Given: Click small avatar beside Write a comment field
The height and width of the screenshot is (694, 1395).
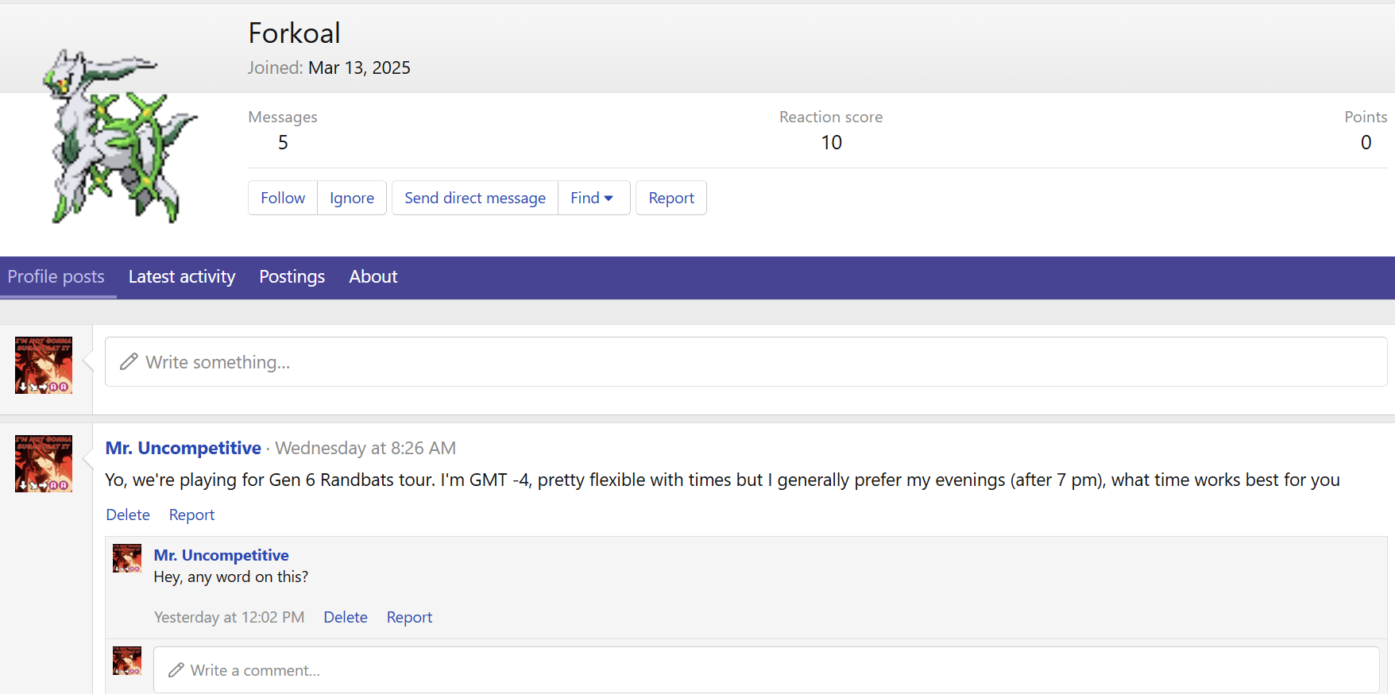Looking at the screenshot, I should click(127, 661).
